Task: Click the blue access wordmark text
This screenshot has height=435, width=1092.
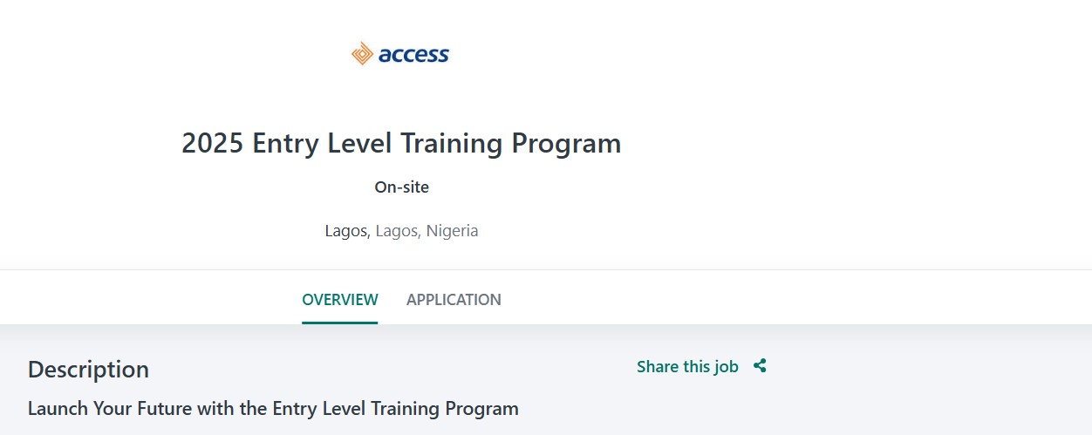Action: pos(413,55)
